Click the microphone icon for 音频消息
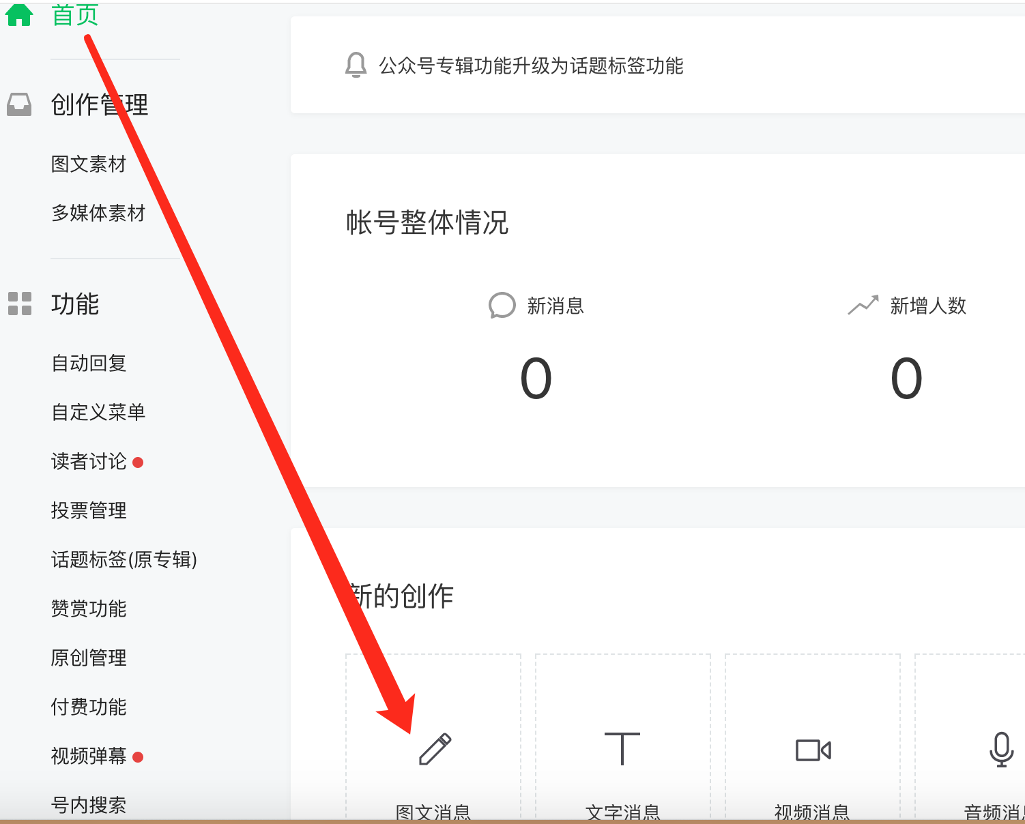This screenshot has height=824, width=1025. (x=1001, y=750)
